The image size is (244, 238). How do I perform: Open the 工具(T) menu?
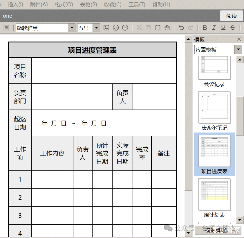137,5
